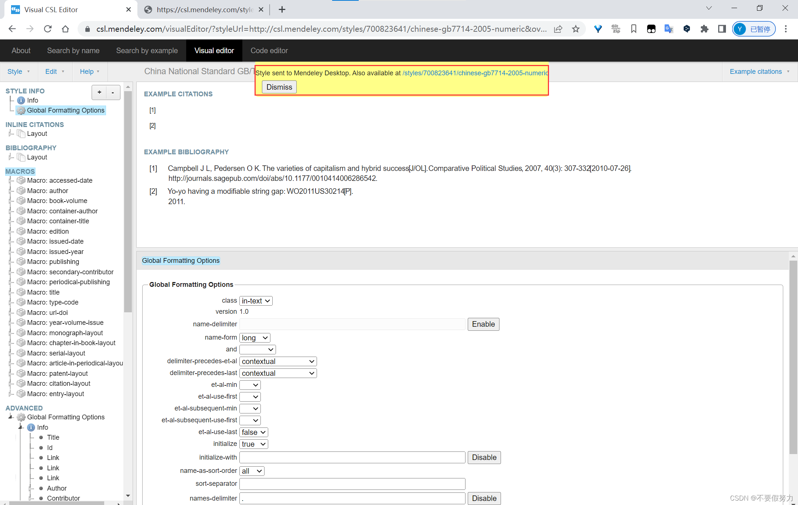
Task: Click the inline citations Layout icon
Action: pyautogui.click(x=21, y=134)
